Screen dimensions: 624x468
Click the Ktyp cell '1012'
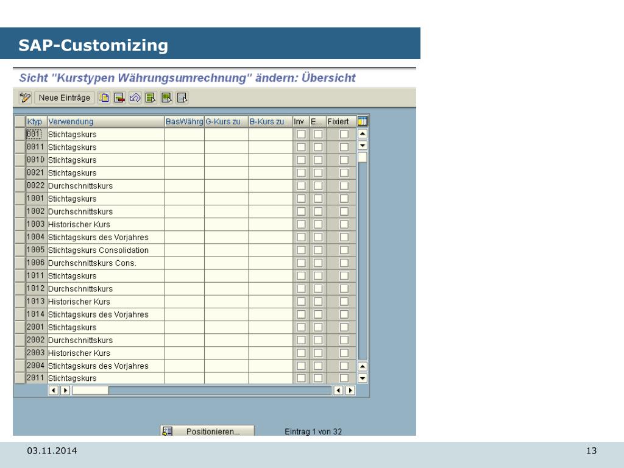click(36, 288)
